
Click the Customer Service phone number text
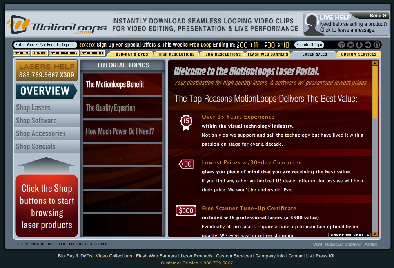coord(197,263)
